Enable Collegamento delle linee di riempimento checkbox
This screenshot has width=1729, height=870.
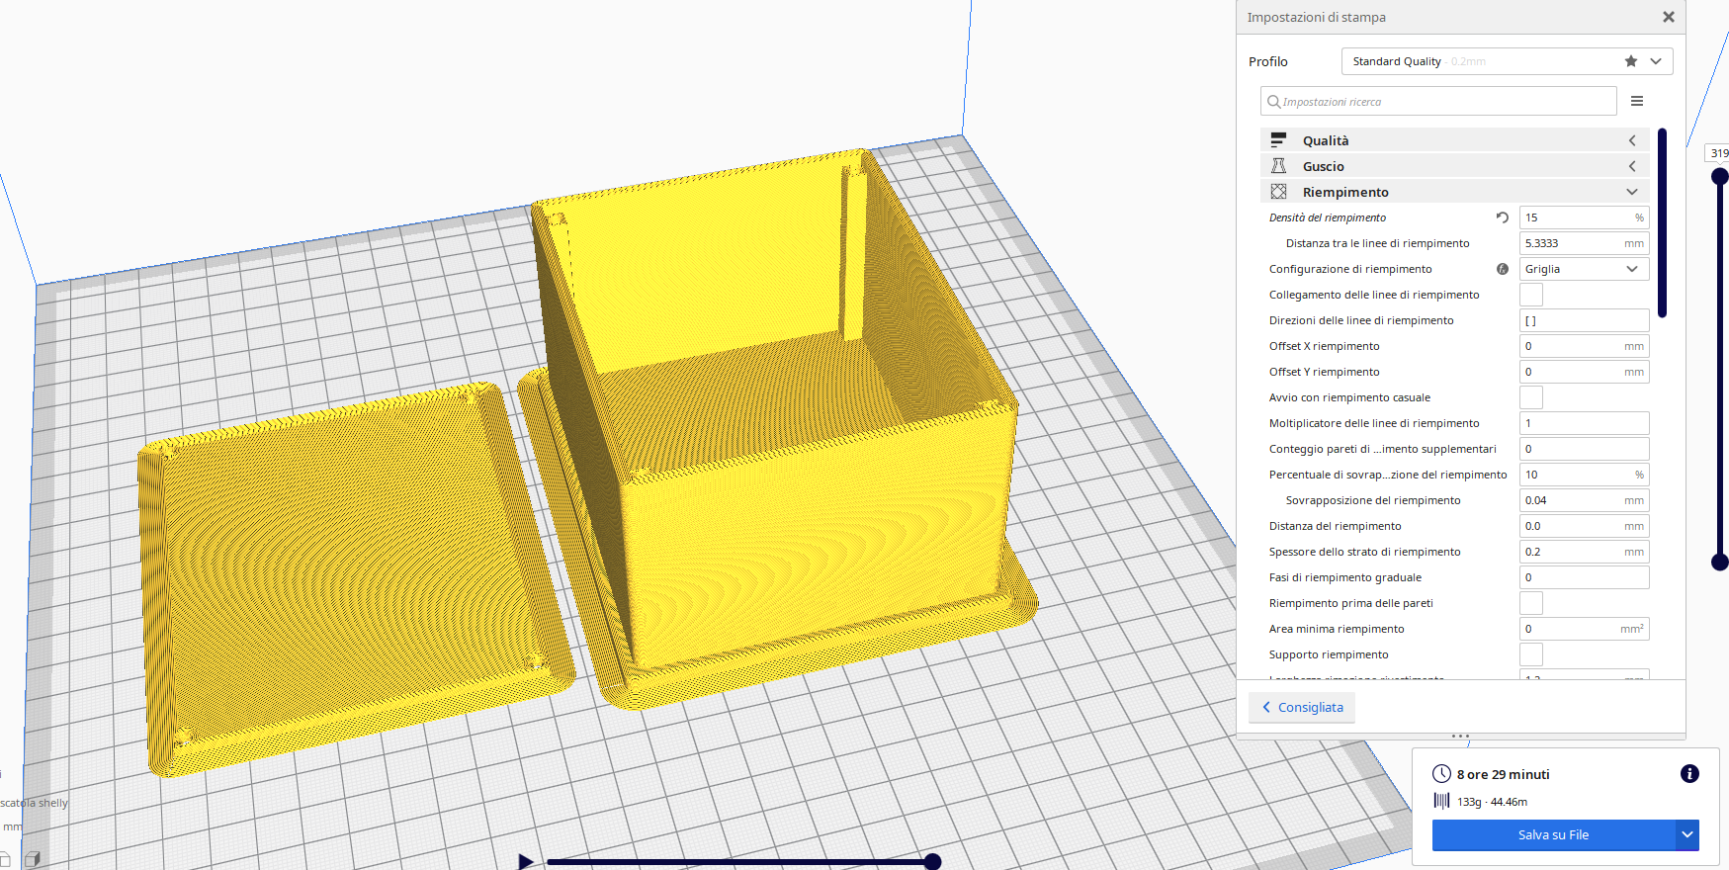tap(1530, 295)
